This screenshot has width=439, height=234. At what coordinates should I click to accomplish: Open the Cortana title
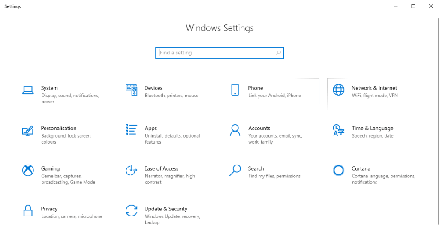(361, 168)
